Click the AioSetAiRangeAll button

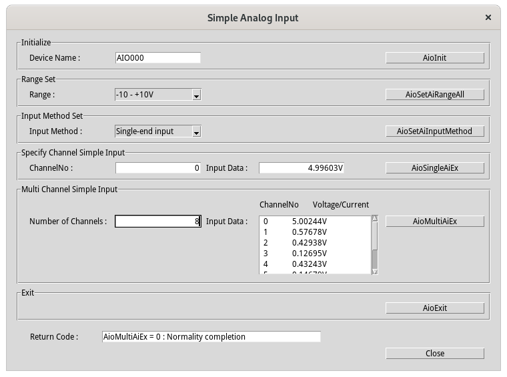[x=434, y=95]
